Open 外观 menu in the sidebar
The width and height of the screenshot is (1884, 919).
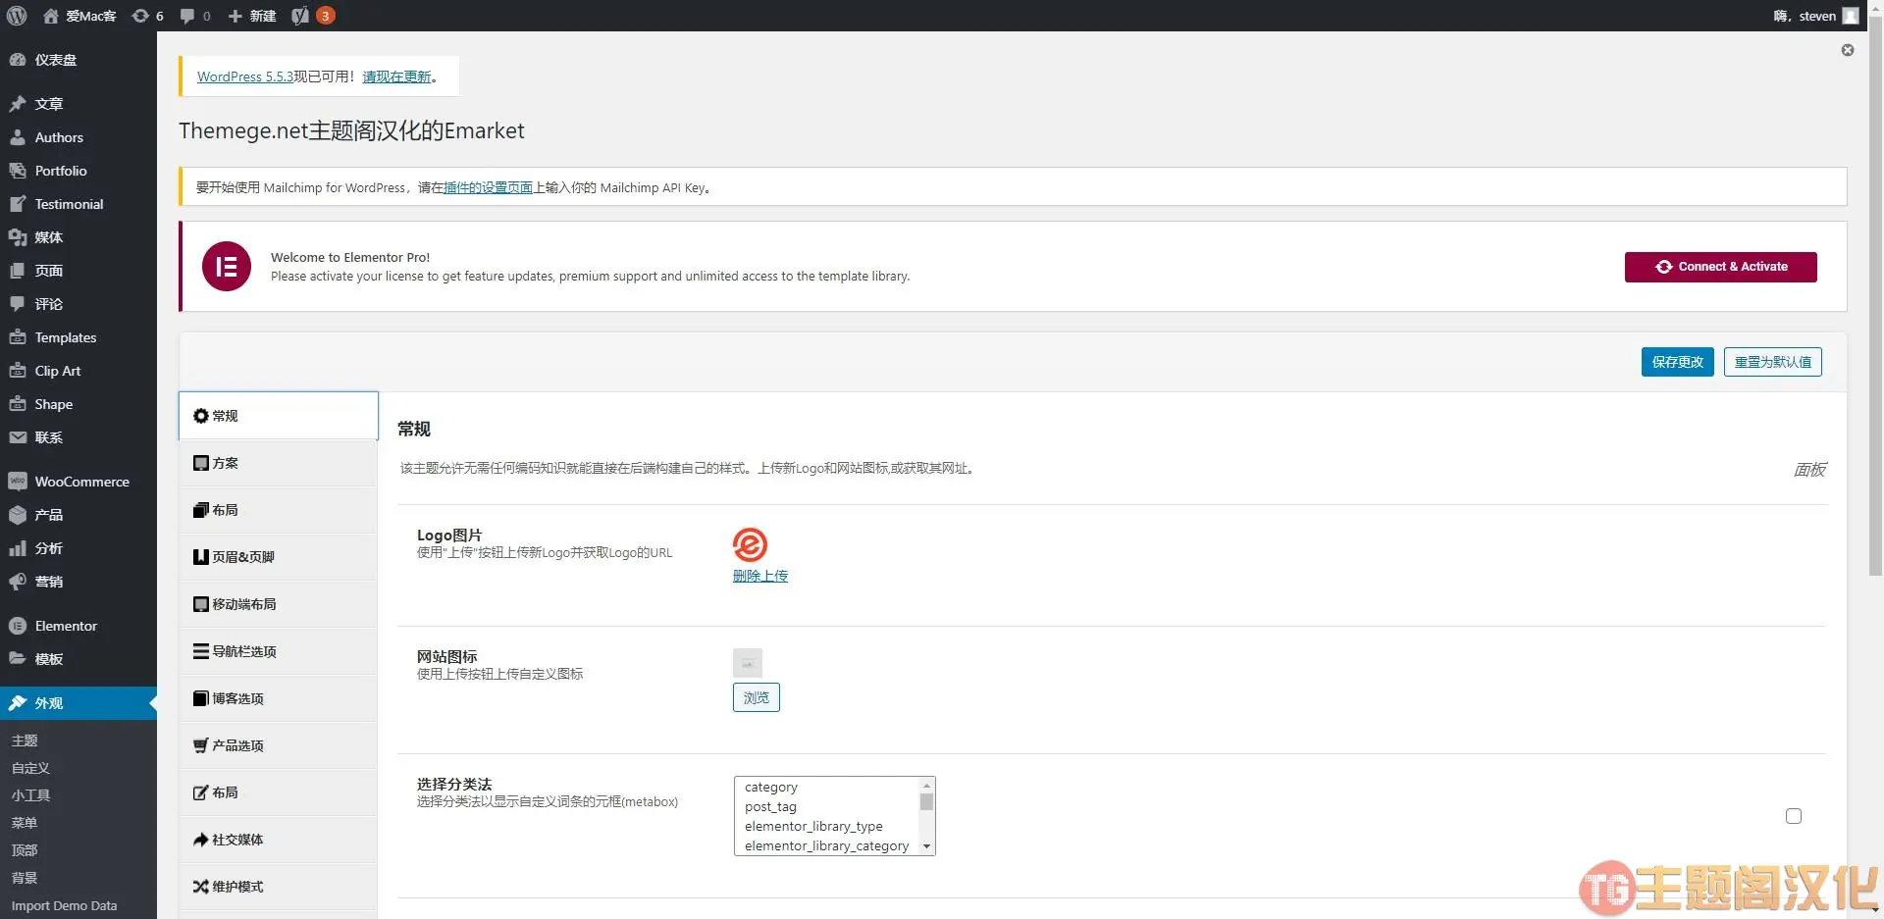[x=78, y=703]
